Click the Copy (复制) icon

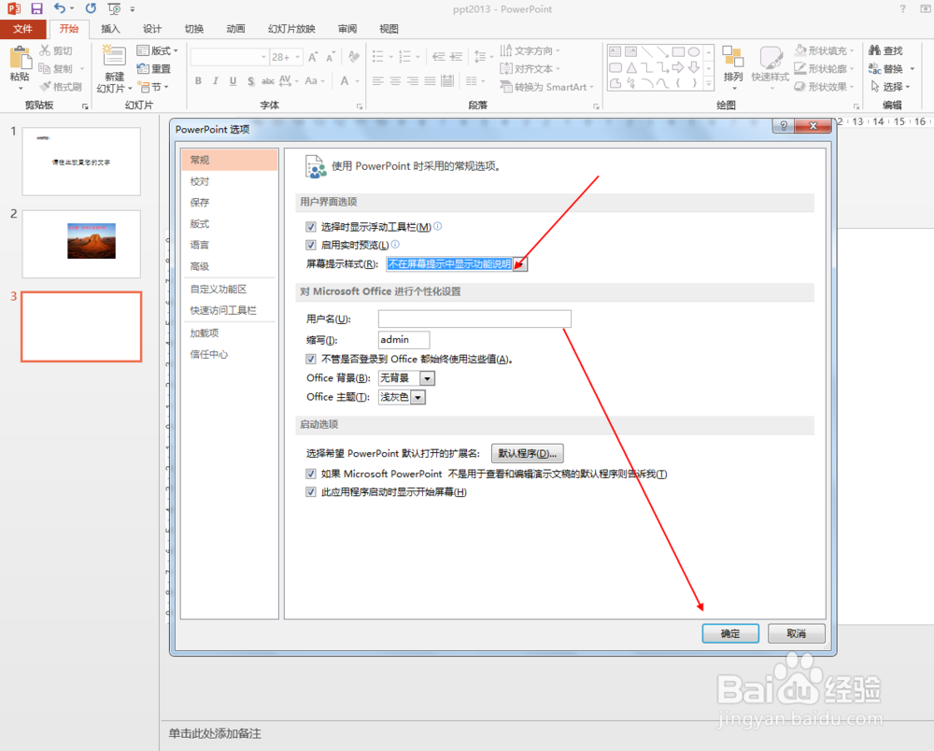tap(45, 68)
